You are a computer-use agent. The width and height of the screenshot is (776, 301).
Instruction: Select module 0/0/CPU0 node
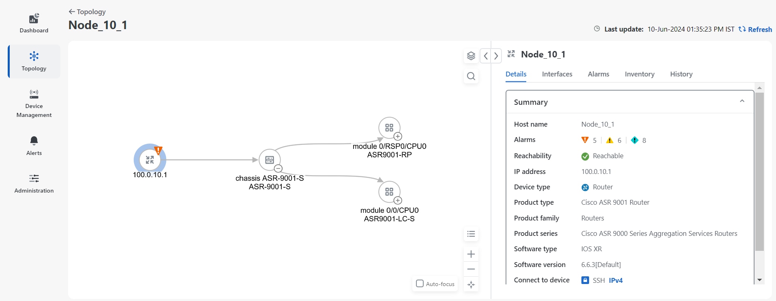point(389,192)
